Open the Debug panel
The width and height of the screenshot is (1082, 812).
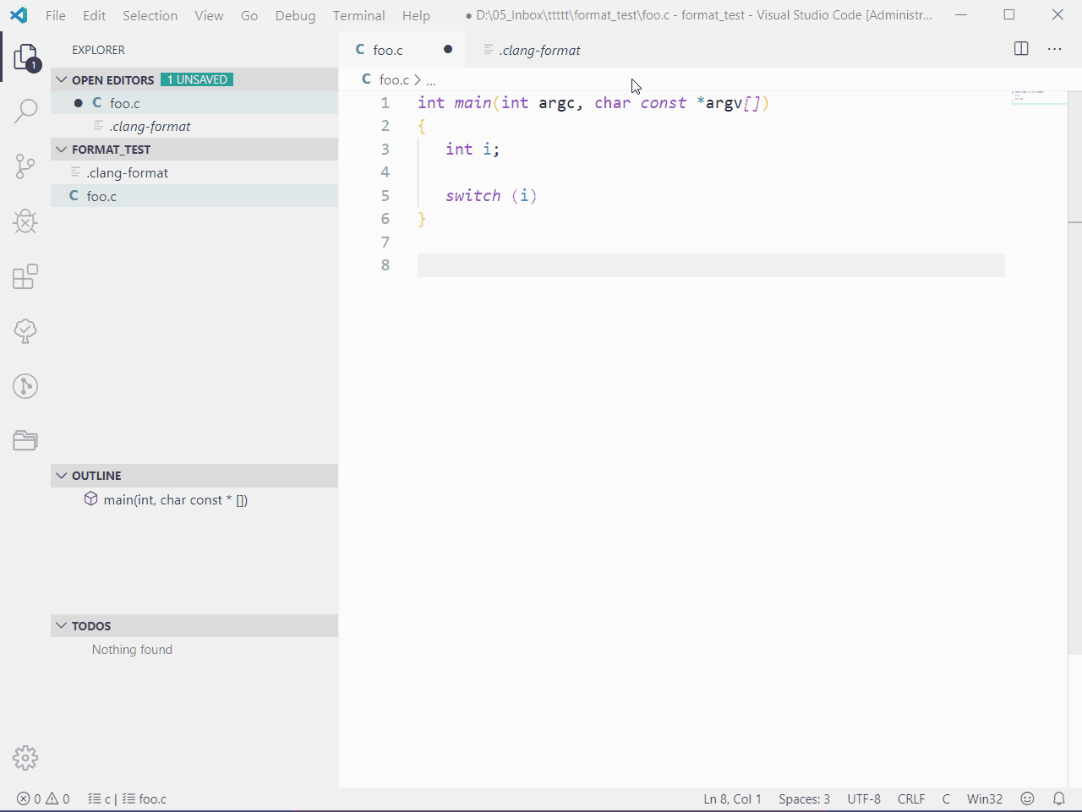25,221
